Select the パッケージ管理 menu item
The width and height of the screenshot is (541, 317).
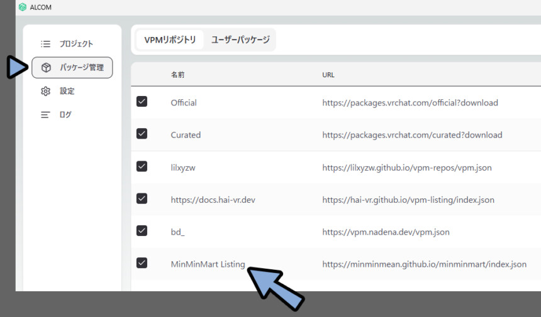click(x=72, y=67)
